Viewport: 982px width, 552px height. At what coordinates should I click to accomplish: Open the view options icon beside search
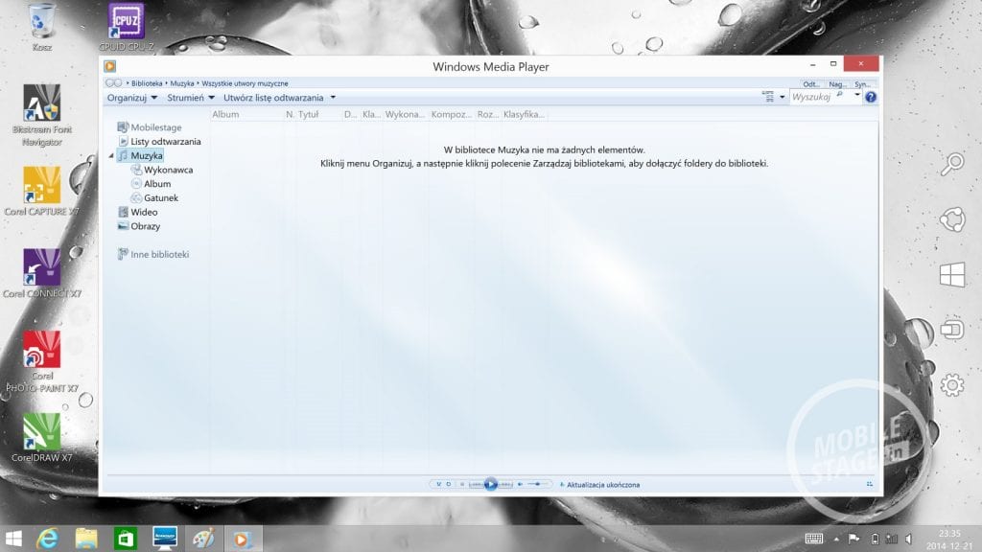[x=769, y=97]
